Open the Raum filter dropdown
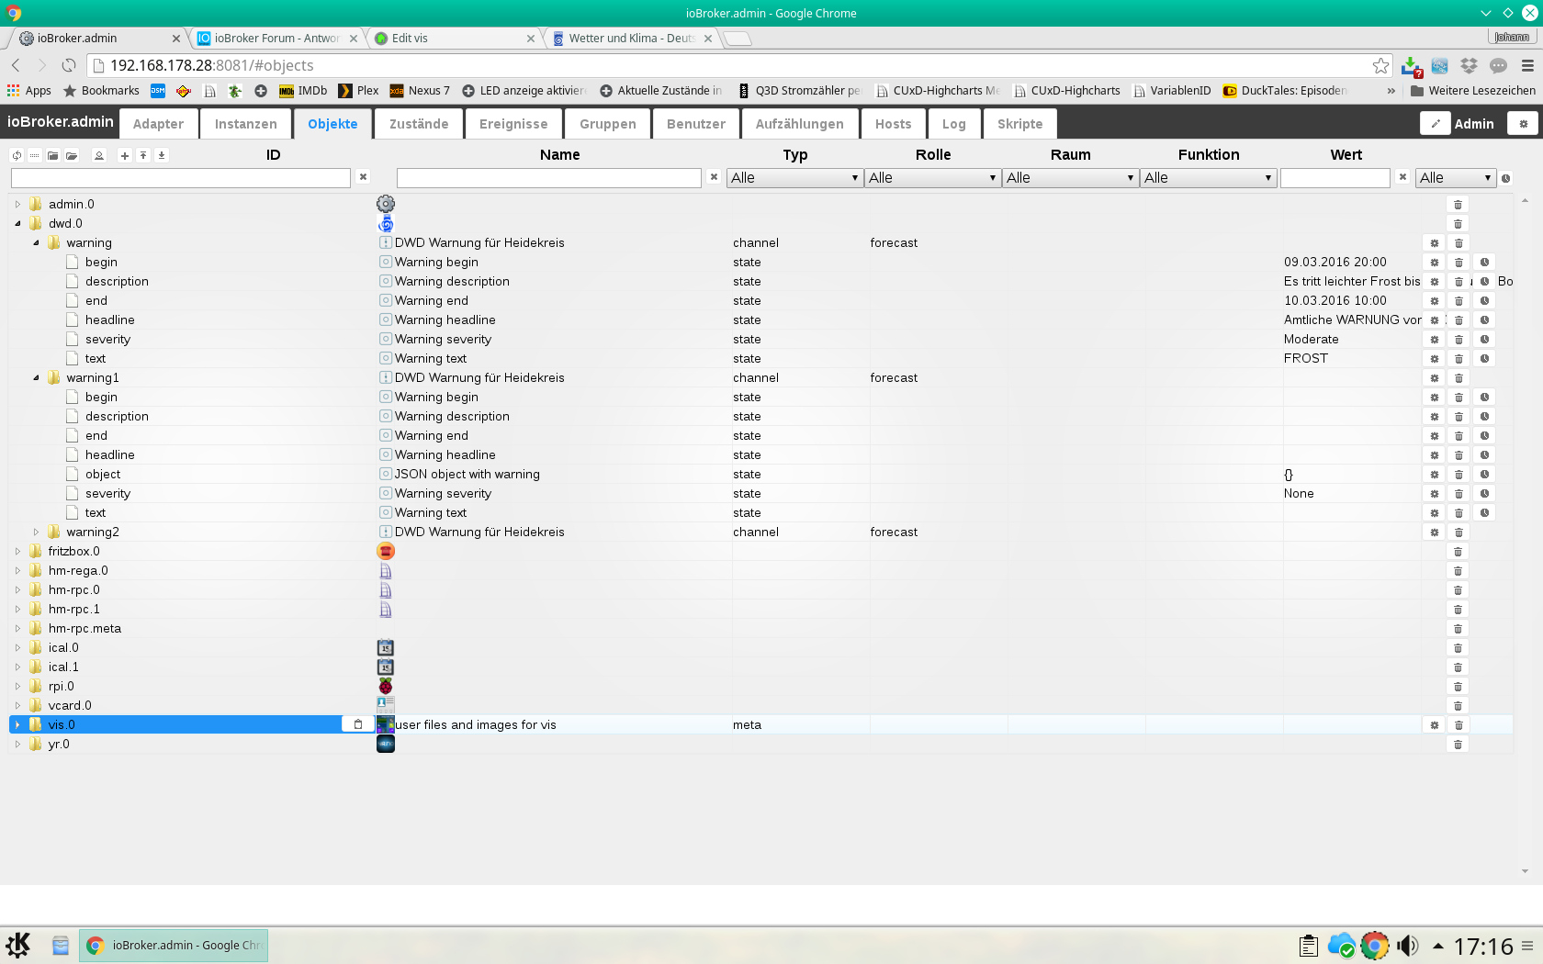This screenshot has height=964, width=1543. pyautogui.click(x=1070, y=178)
